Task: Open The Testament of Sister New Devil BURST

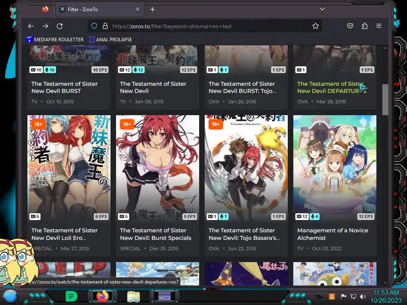Action: pyautogui.click(x=64, y=87)
